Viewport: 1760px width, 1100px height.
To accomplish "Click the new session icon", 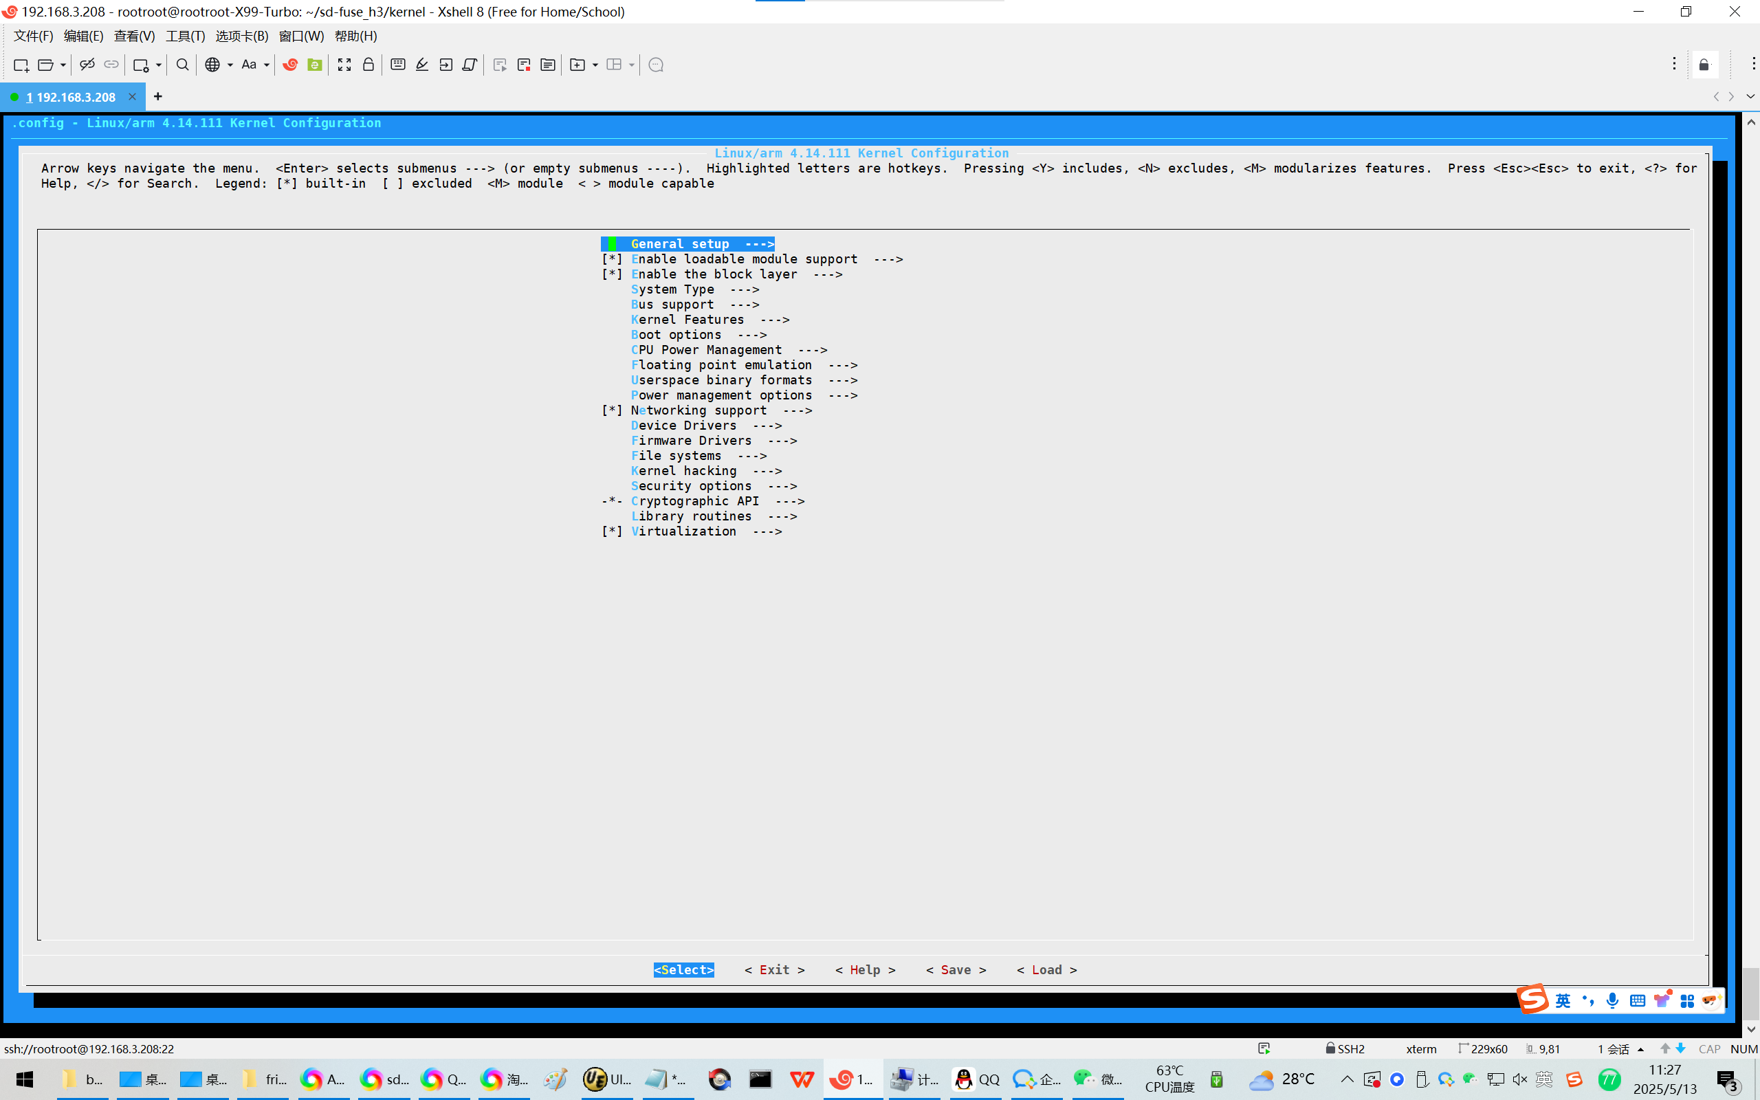I will [x=21, y=65].
